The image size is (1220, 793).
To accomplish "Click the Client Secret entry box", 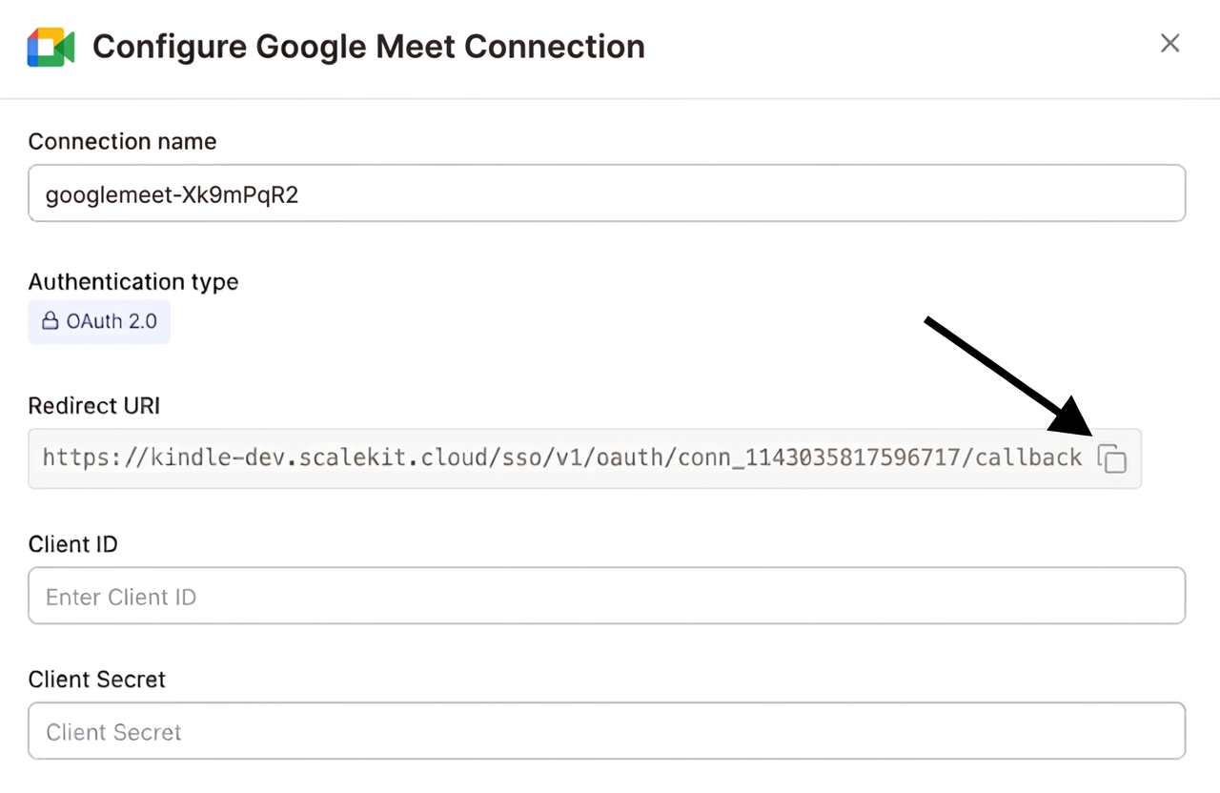I will tap(606, 731).
